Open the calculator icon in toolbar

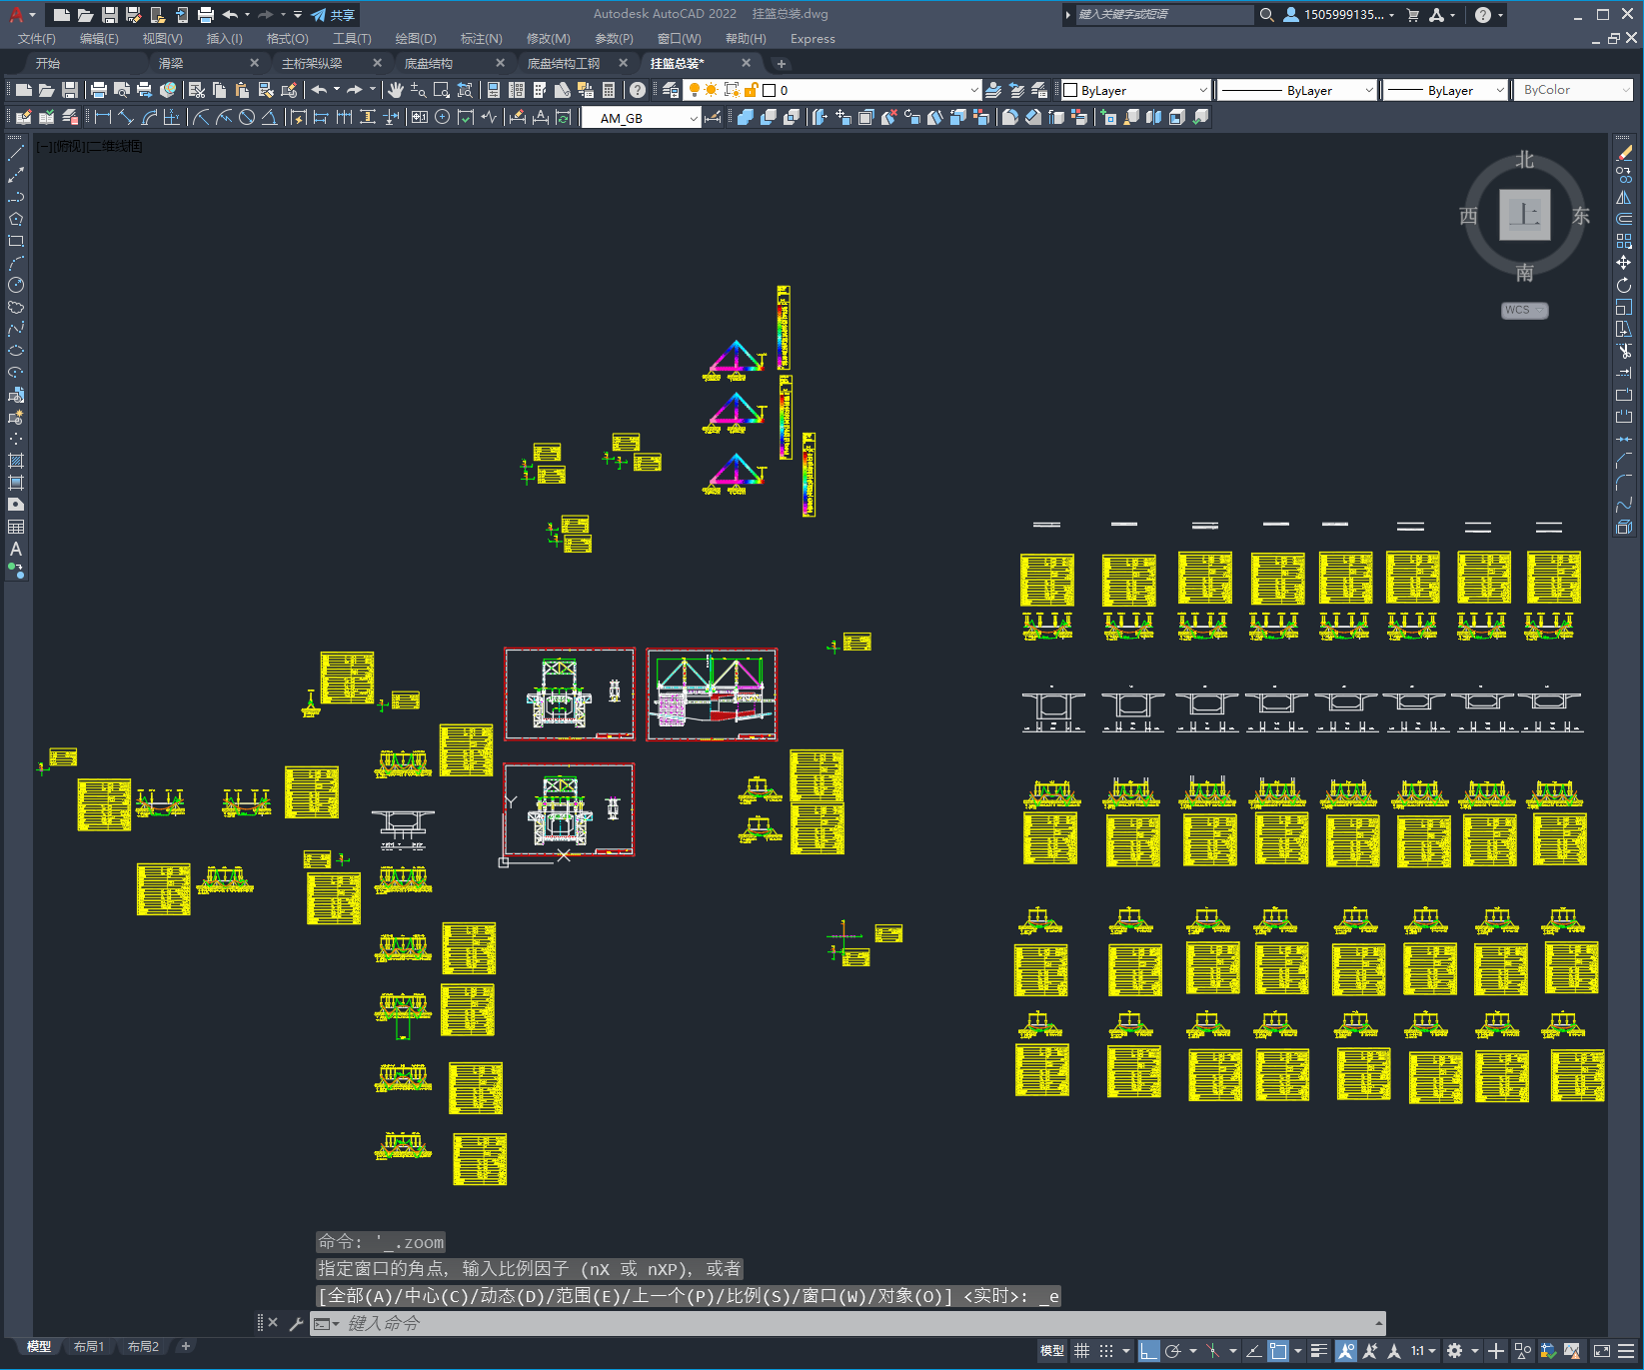[x=609, y=90]
